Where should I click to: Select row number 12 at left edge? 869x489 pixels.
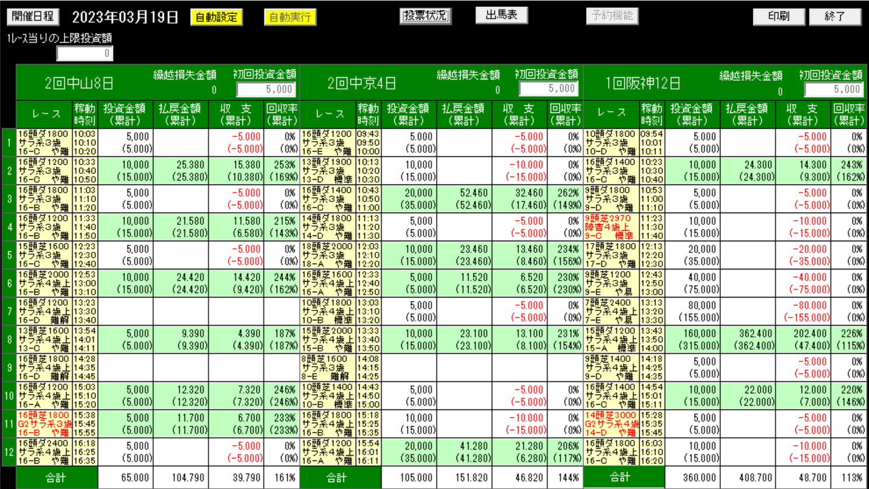(9, 452)
